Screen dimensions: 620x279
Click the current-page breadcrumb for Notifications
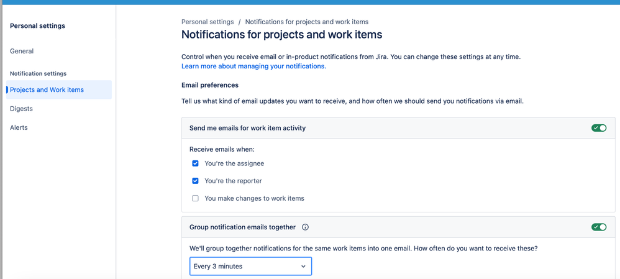(306, 22)
